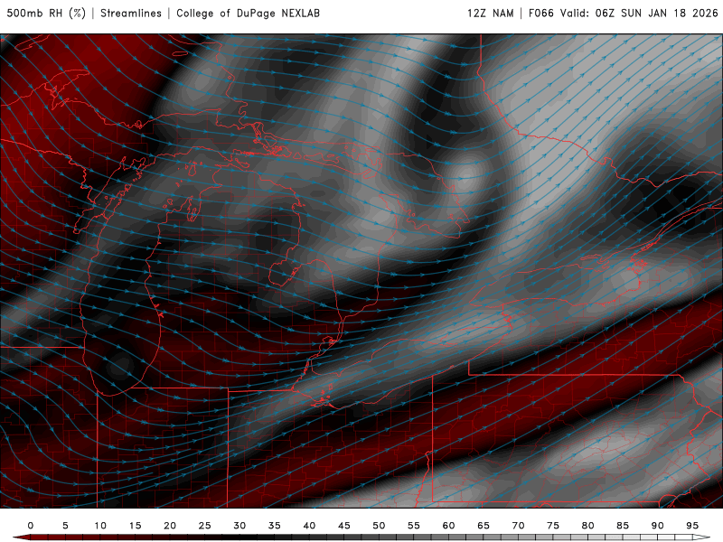Click the "70" colorbar label
Image resolution: width=723 pixels, height=542 pixels.
518,526
